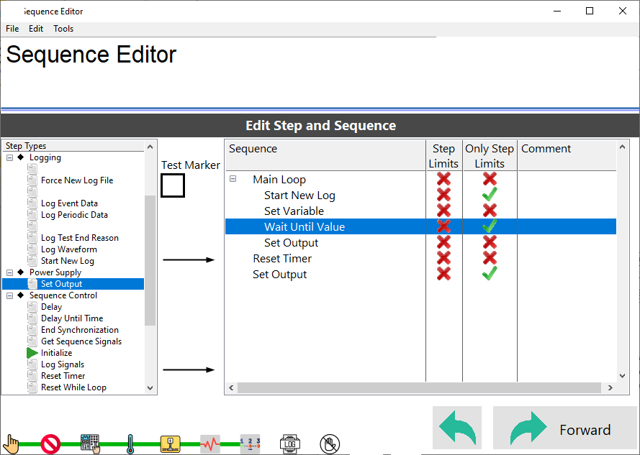Click the red prohibition circle icon
This screenshot has width=640, height=455.
(x=50, y=443)
